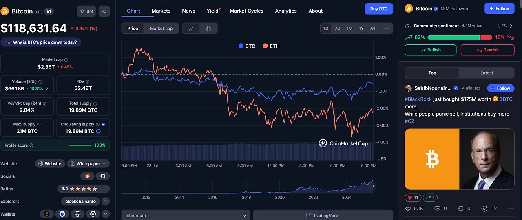522x220 pixels.
Task: Click the bullish reaction count on post
Action: [431, 198]
